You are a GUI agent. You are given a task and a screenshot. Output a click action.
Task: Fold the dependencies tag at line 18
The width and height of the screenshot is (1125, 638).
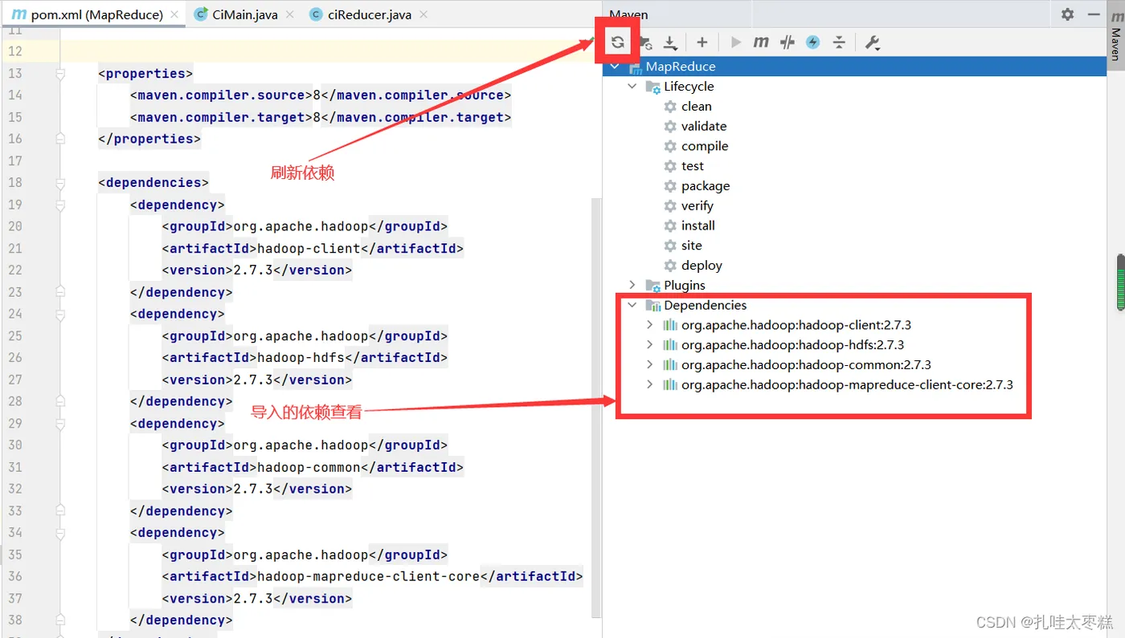coord(60,183)
